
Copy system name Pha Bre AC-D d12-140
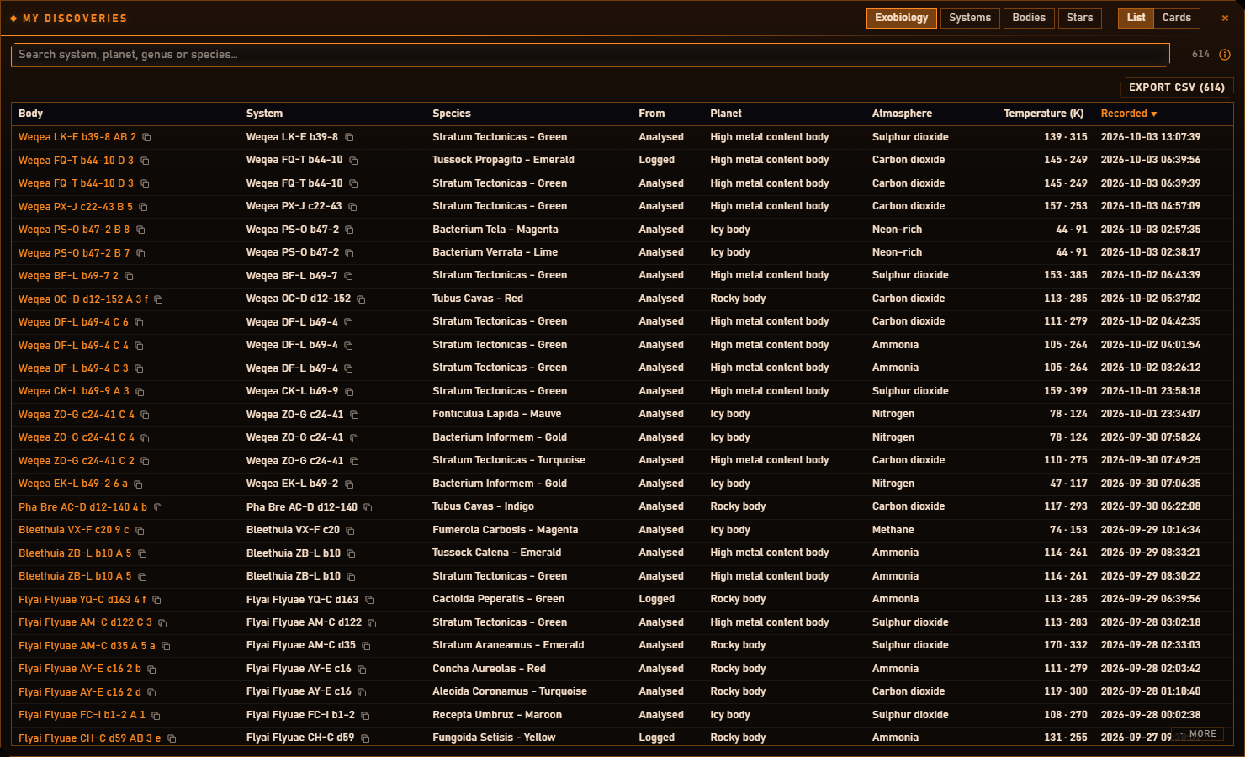pyautogui.click(x=368, y=507)
